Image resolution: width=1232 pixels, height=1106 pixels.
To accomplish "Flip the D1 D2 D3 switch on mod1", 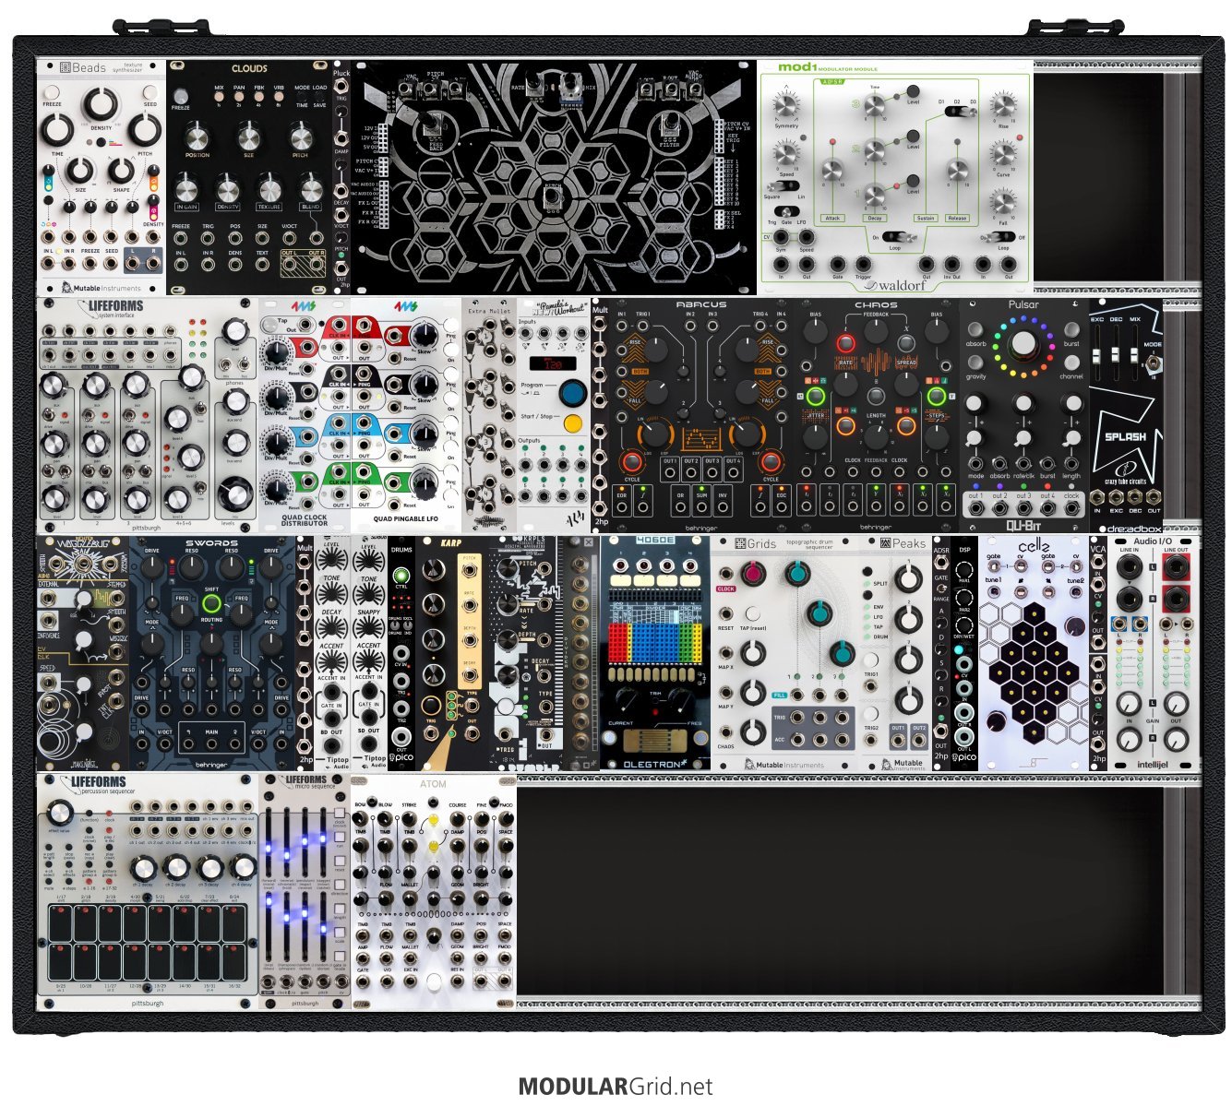I will point(963,112).
